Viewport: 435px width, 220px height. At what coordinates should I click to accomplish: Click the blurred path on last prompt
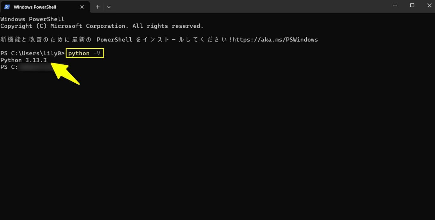(36, 67)
